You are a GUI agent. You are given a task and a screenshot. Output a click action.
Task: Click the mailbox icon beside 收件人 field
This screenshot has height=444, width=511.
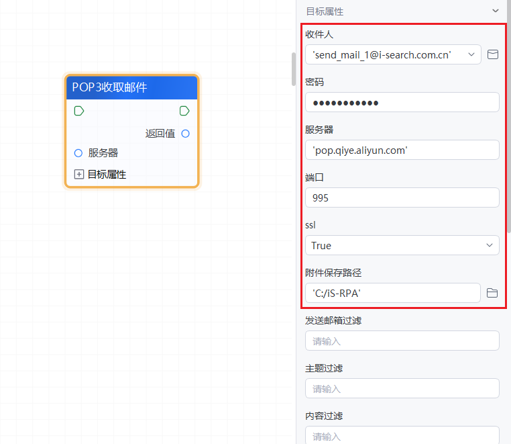[x=492, y=54]
